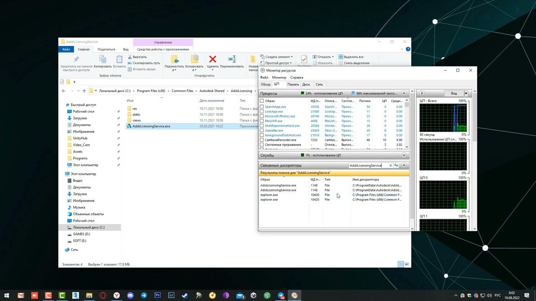Check the Microsoft.Photos.exe process checkbox
Screen dimensions: 536x301
click(x=262, y=116)
